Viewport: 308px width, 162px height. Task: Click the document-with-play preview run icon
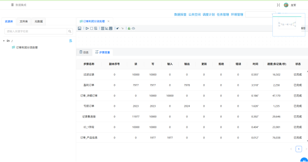click(96, 28)
